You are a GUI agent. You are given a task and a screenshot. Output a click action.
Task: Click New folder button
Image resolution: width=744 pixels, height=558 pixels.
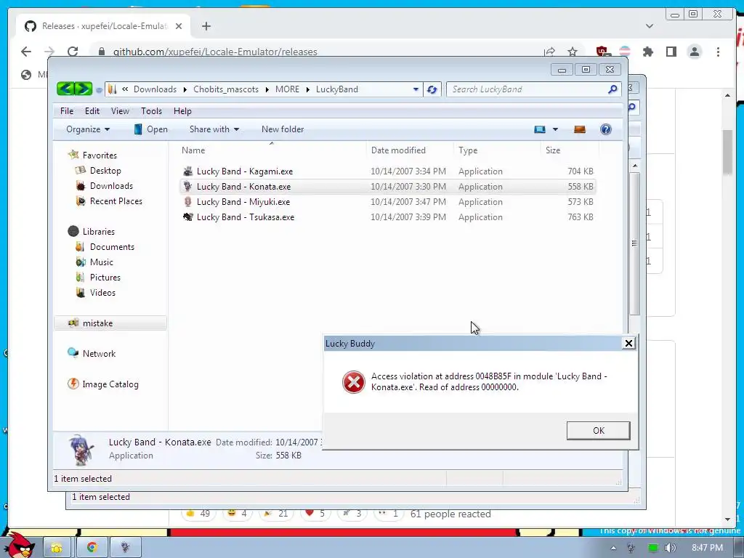pyautogui.click(x=283, y=129)
